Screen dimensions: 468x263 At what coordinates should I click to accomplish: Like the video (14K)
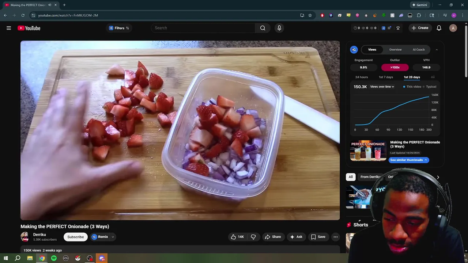[237, 237]
